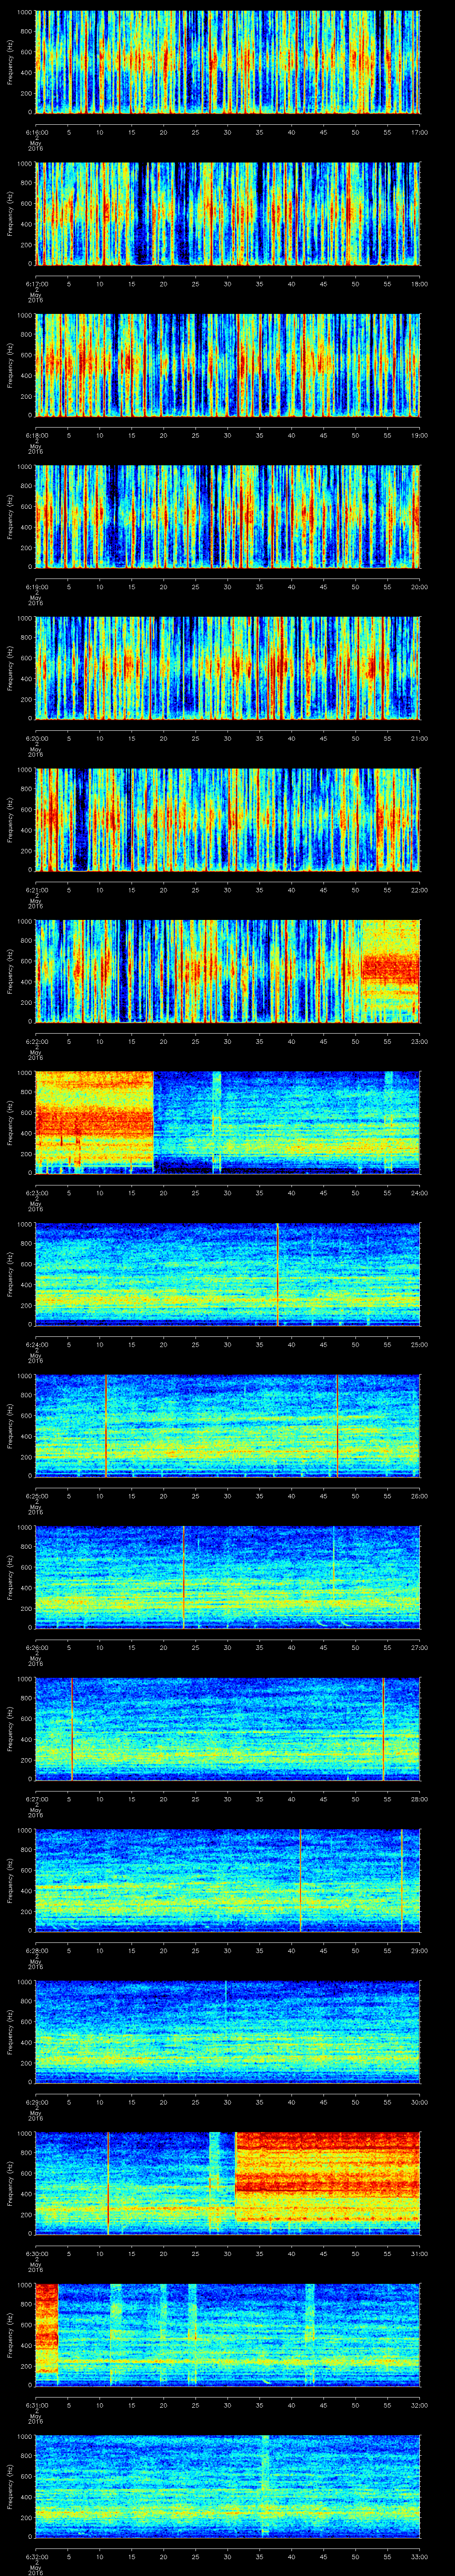The height and width of the screenshot is (2576, 455).
Task: Select the spectrogram for minute 6:19:00
Action: tap(227, 516)
